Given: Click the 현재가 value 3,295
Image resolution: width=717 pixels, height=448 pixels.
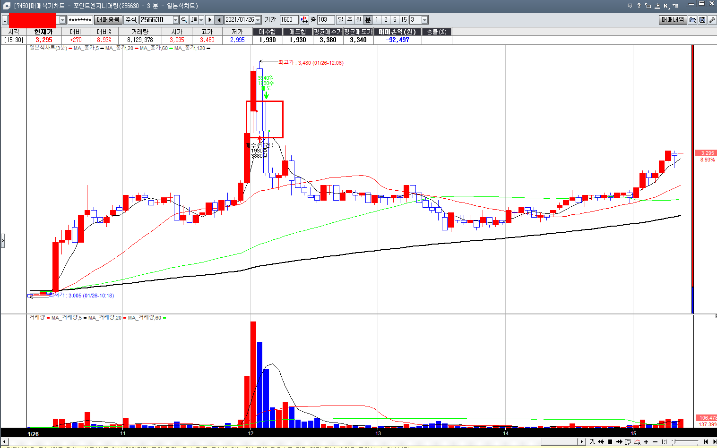Looking at the screenshot, I should pos(44,40).
